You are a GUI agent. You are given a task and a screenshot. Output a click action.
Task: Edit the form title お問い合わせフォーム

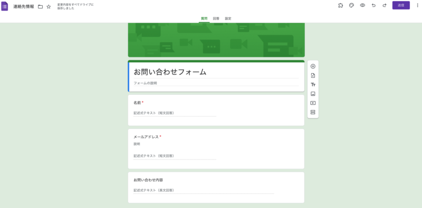click(x=170, y=72)
